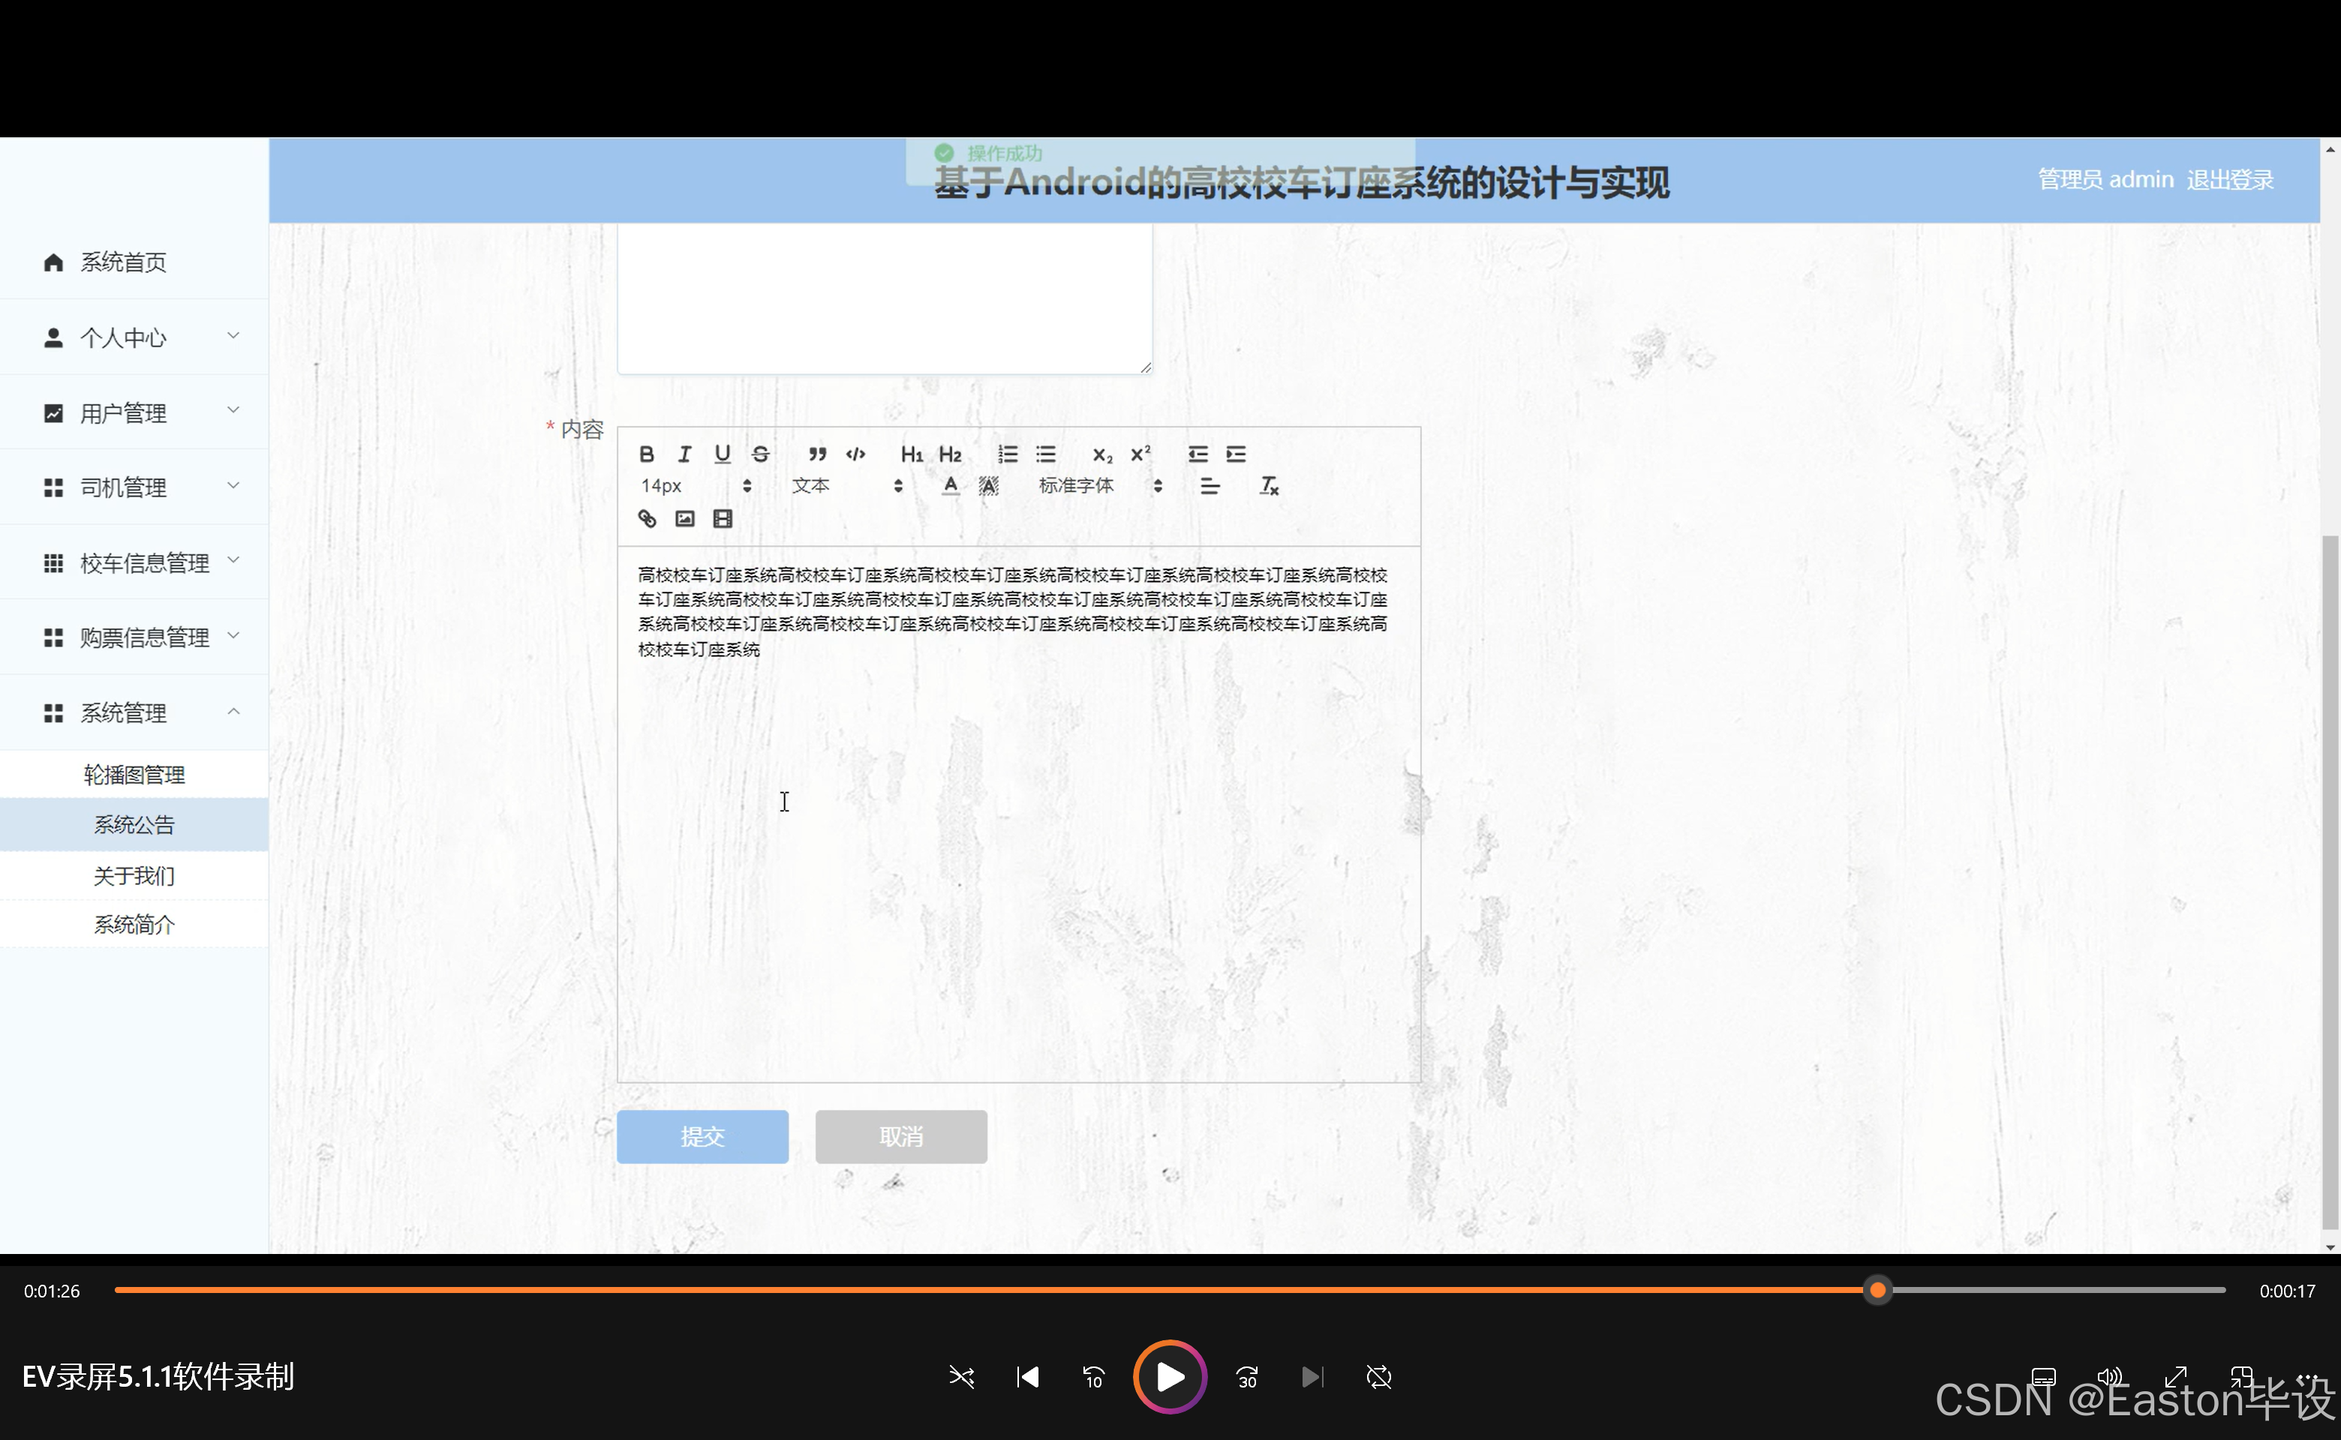Toggle shuffle mode in player
Viewport: 2341px width, 1440px height.
point(961,1376)
